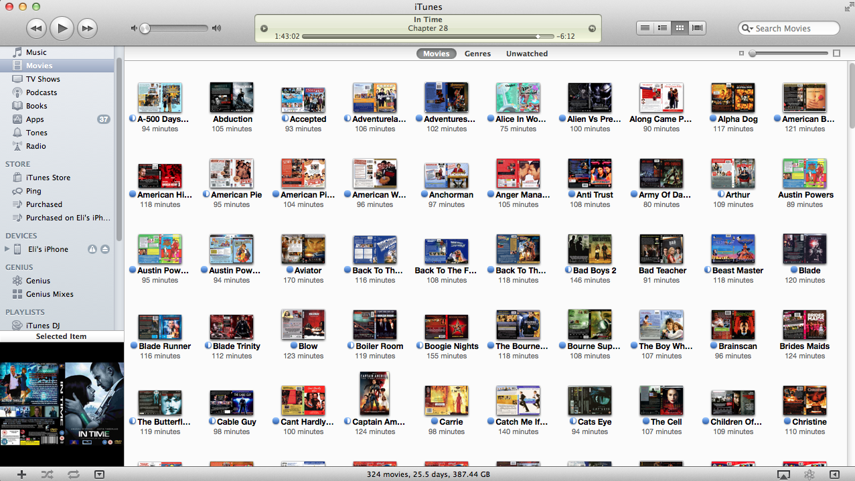Click the In Time playback progress bar
The width and height of the screenshot is (855, 481).
coord(428,36)
